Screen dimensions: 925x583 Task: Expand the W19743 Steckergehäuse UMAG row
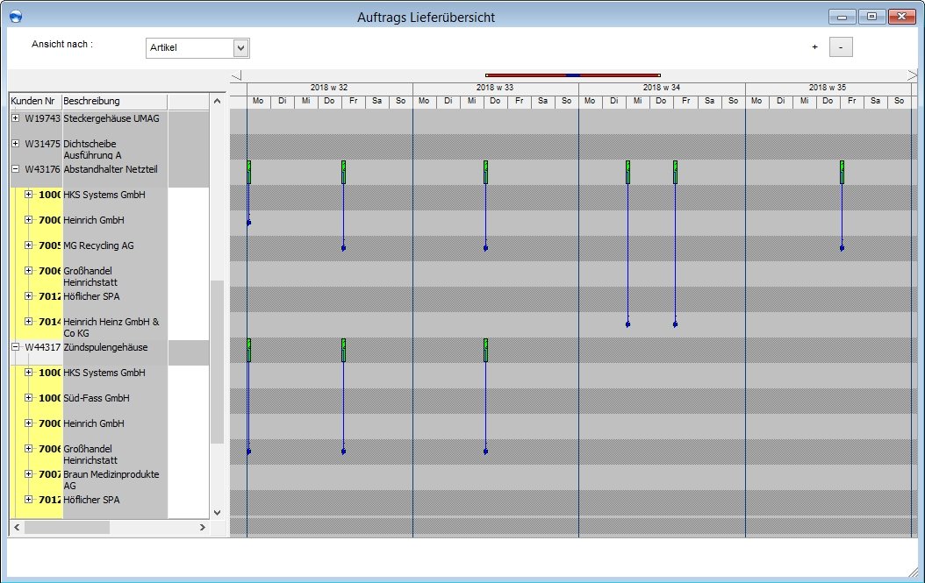pyautogui.click(x=15, y=117)
